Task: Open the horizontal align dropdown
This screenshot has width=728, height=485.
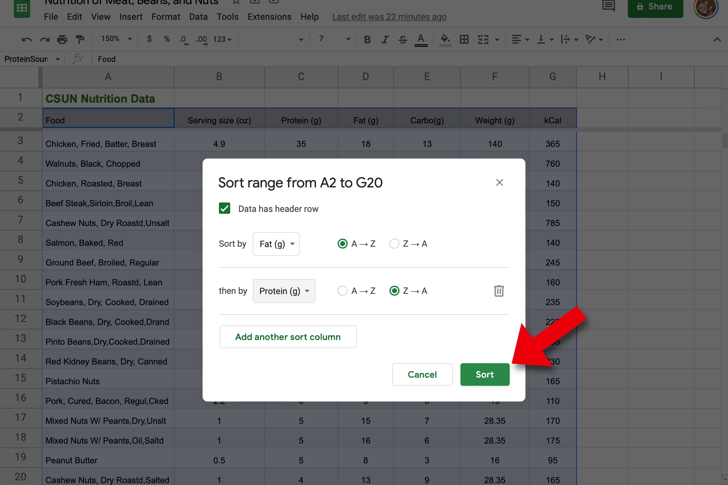Action: pos(520,39)
